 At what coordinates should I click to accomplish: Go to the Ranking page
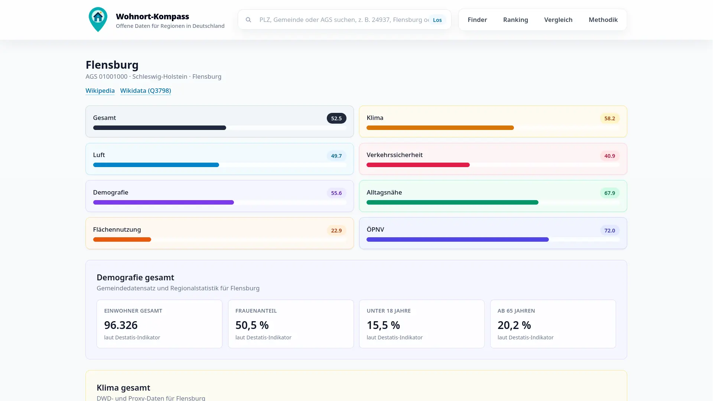(x=515, y=20)
